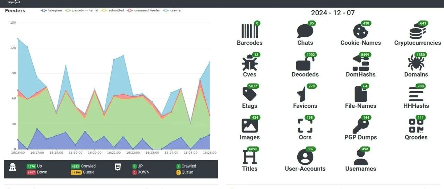This screenshot has height=189, width=444.
Task: Click the 1576 Up onion badge
Action: coord(31,166)
